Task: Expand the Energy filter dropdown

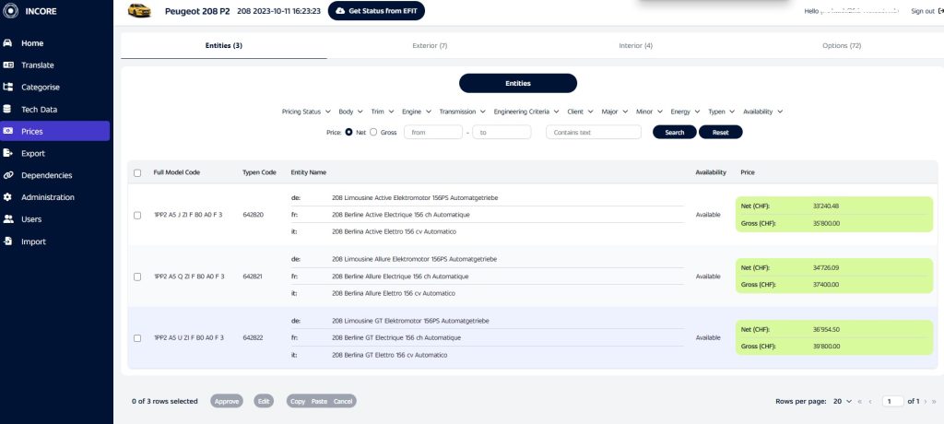Action: tap(685, 112)
